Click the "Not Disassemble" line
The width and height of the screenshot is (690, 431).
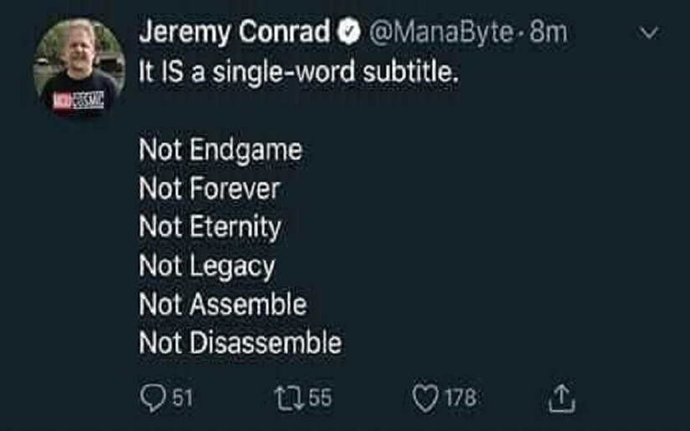tap(240, 343)
